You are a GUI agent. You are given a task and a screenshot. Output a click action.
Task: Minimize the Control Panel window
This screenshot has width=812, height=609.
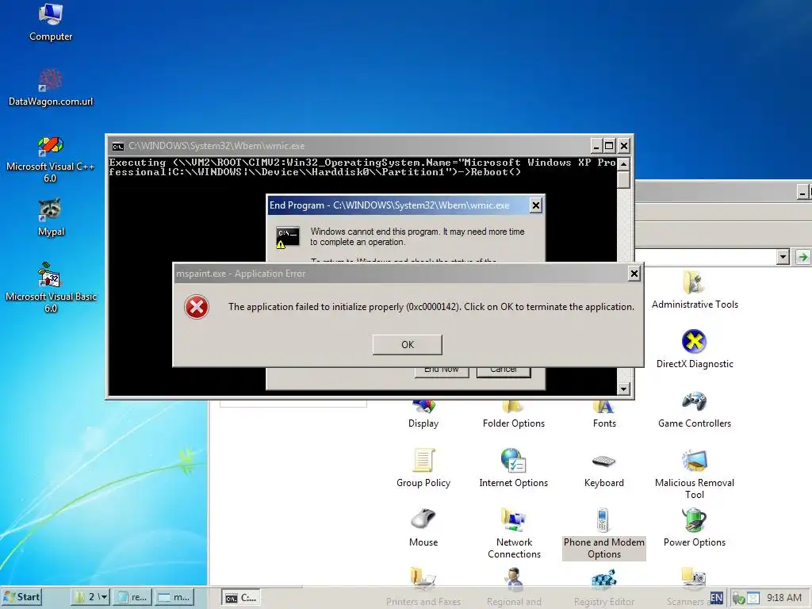pyautogui.click(x=802, y=193)
